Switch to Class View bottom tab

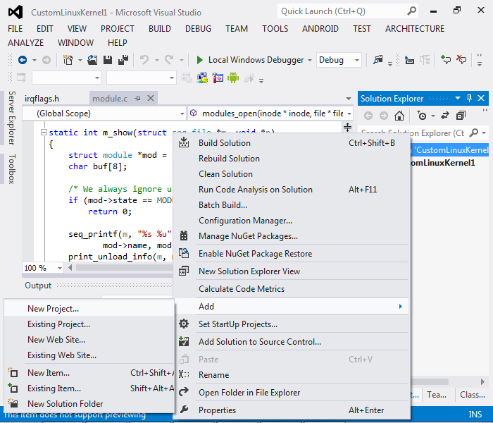coord(473,395)
